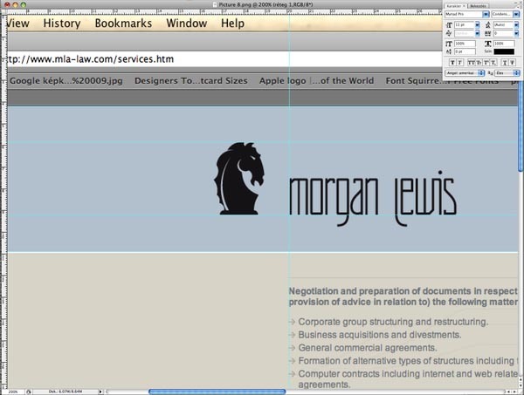The image size is (524, 395).
Task: Click the horizontal scrollbar thumb
Action: click(x=217, y=392)
